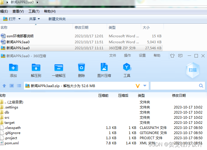Click the search magnifier icon
The image size is (207, 150).
(201, 86)
